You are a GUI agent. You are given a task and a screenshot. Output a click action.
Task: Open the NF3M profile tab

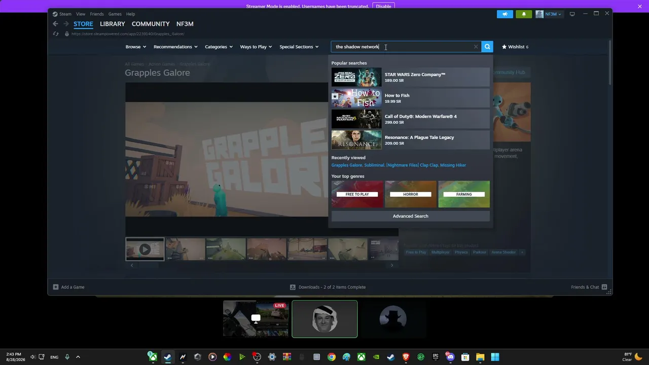(185, 24)
